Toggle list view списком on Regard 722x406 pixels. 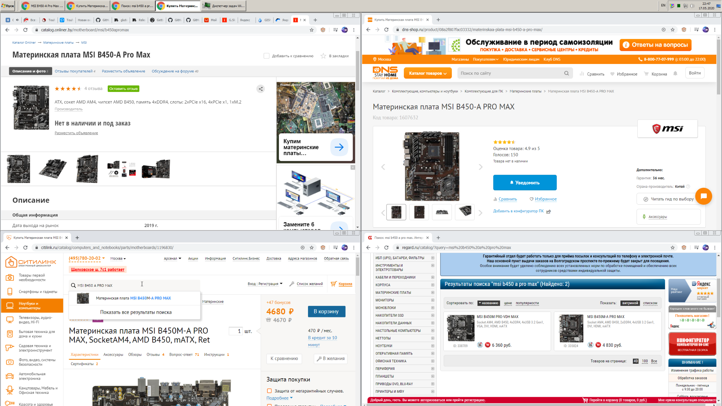pos(650,303)
